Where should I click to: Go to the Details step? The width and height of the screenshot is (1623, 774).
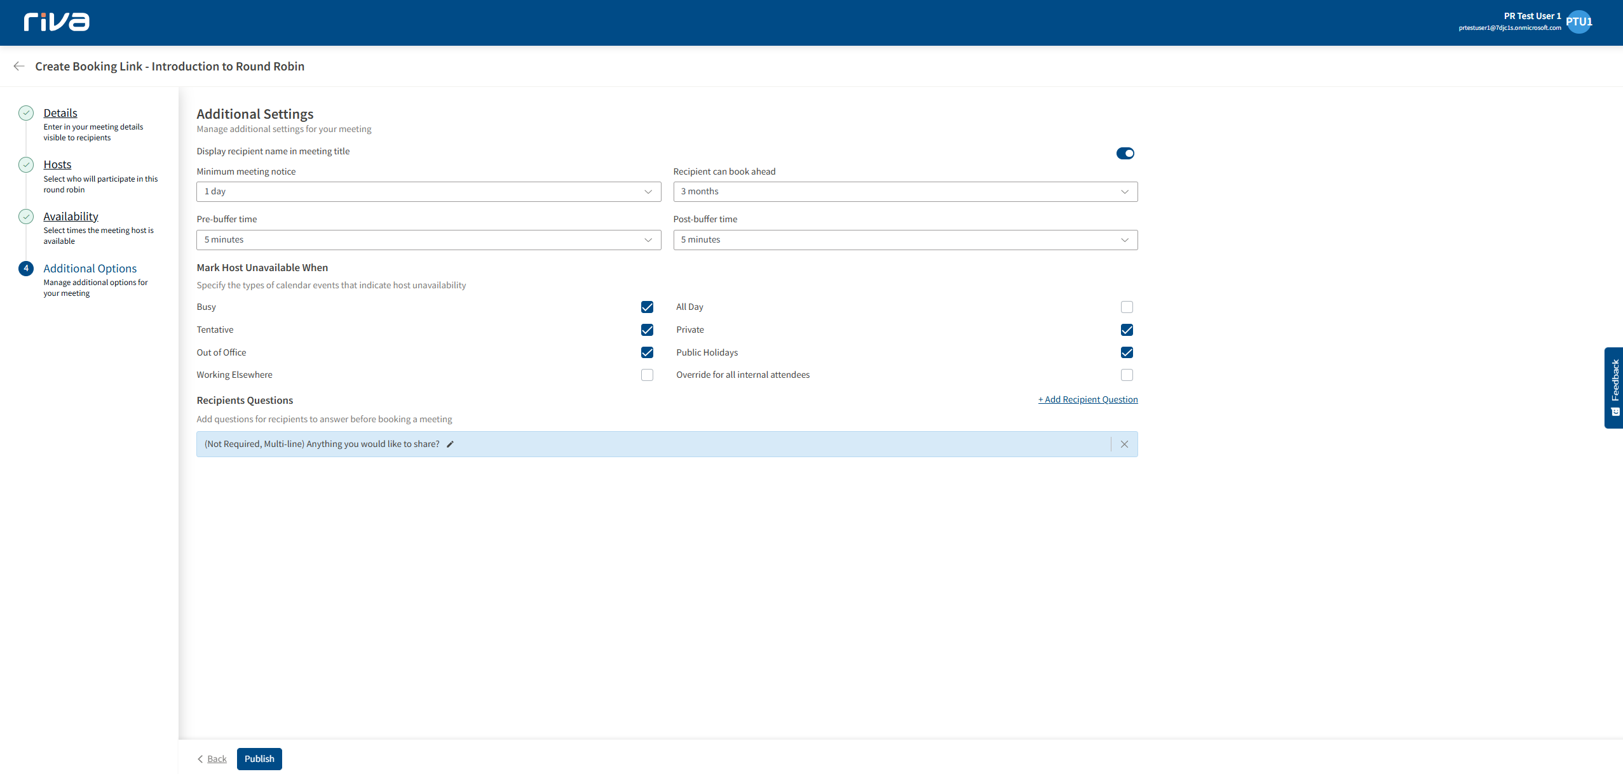pyautogui.click(x=60, y=113)
